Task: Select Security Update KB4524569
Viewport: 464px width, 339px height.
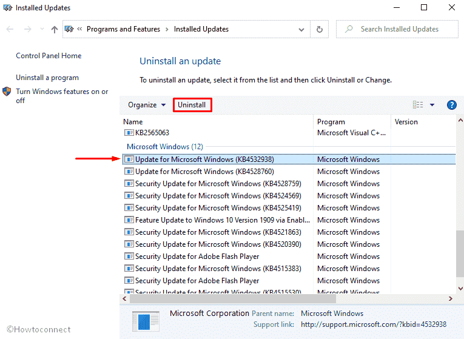Action: point(289,196)
